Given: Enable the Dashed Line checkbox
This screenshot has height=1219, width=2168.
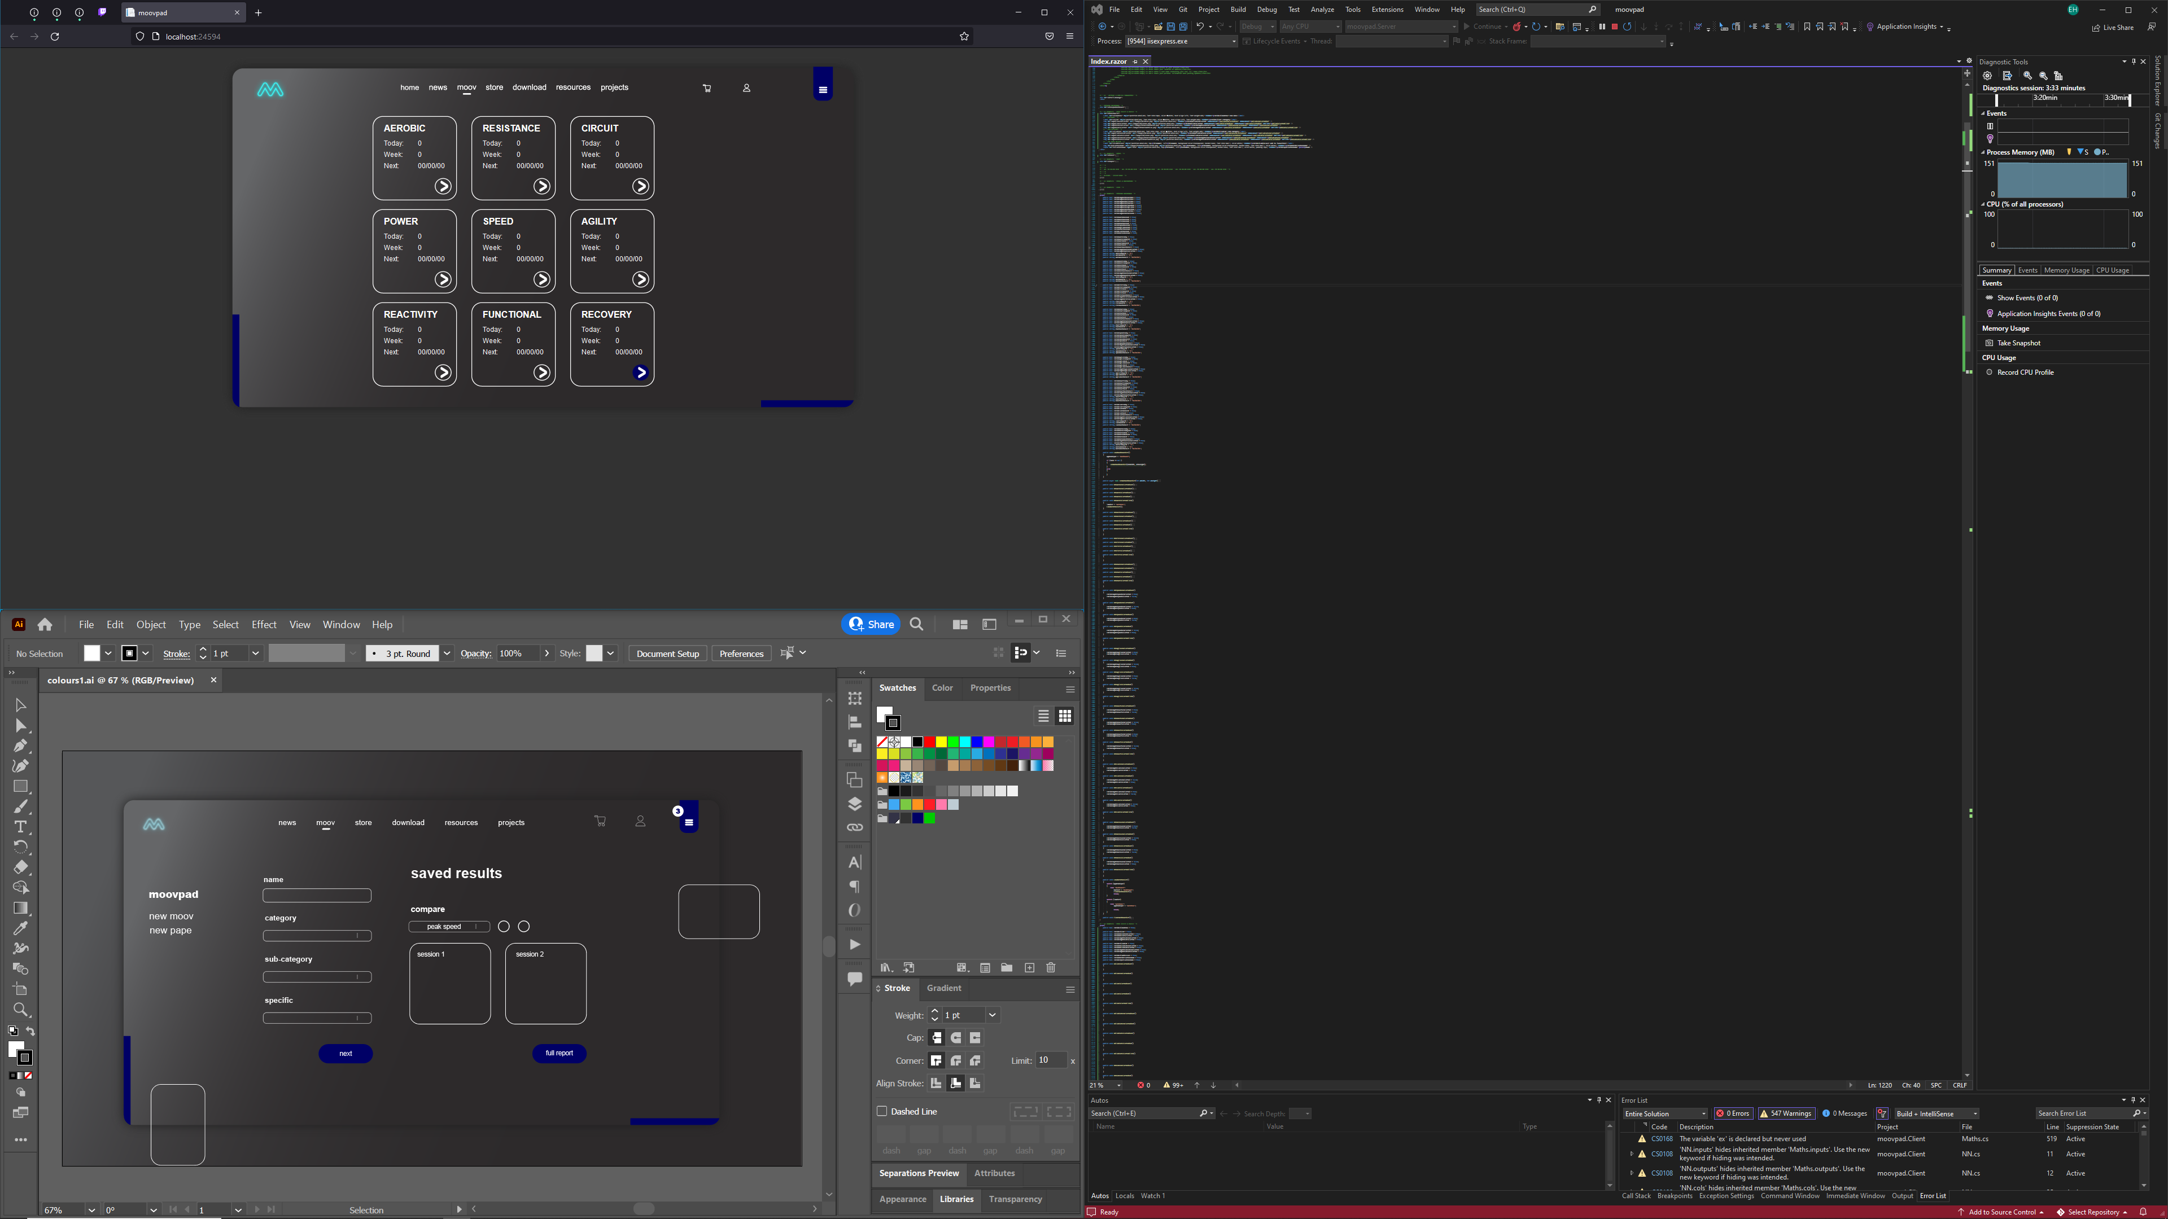Looking at the screenshot, I should (x=882, y=1111).
